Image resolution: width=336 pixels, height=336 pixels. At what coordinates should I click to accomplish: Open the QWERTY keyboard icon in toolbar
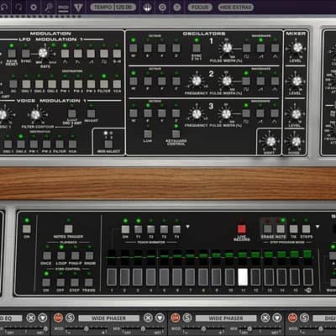[x=63, y=8]
